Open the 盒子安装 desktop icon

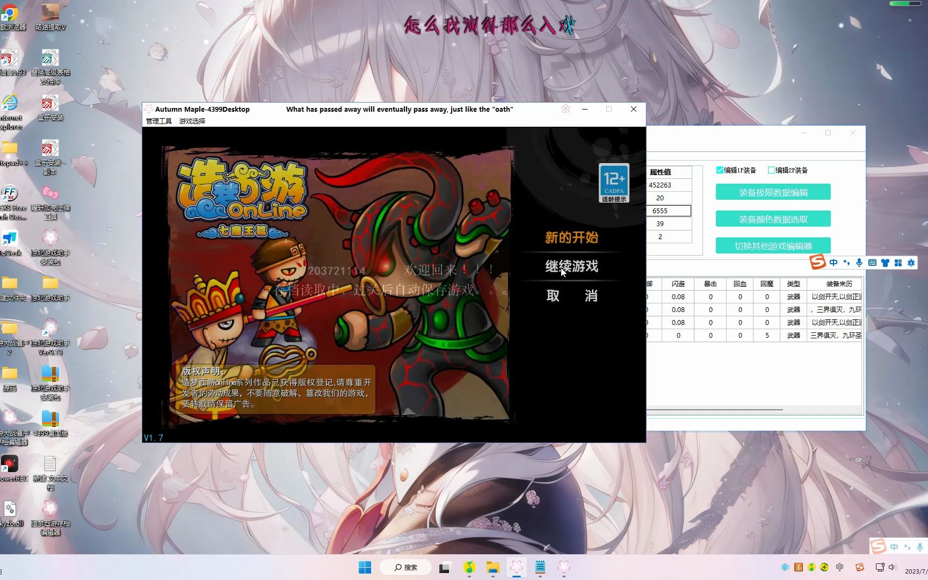click(x=50, y=107)
